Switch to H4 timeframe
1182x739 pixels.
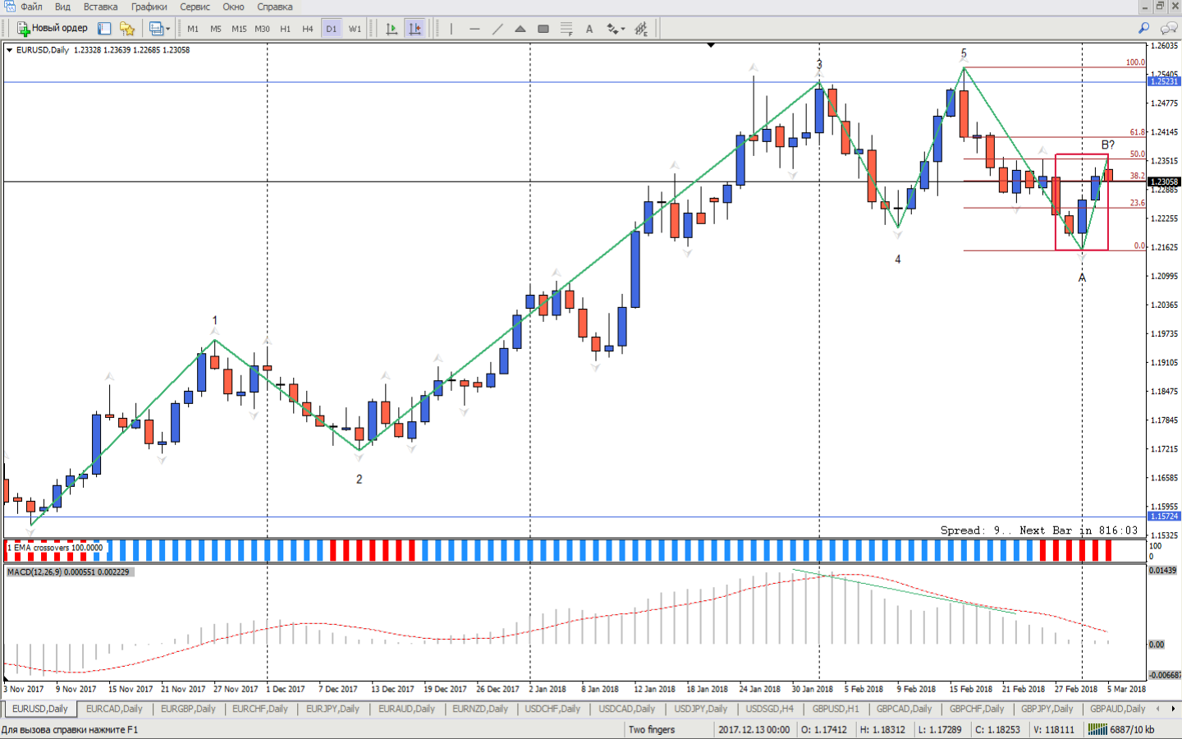click(x=308, y=28)
